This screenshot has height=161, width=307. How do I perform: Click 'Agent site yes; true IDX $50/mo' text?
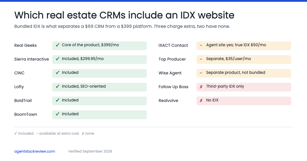click(x=236, y=45)
